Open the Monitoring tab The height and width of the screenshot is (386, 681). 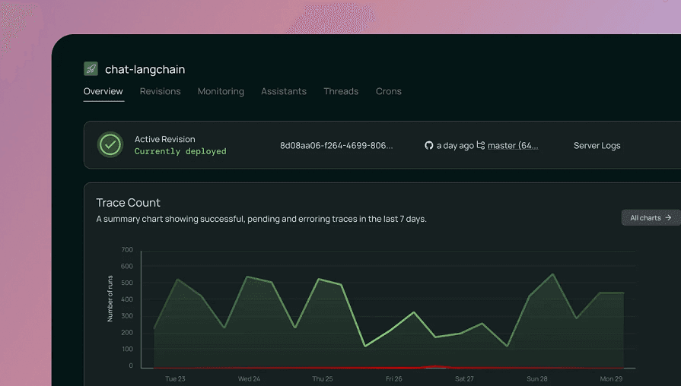221,91
